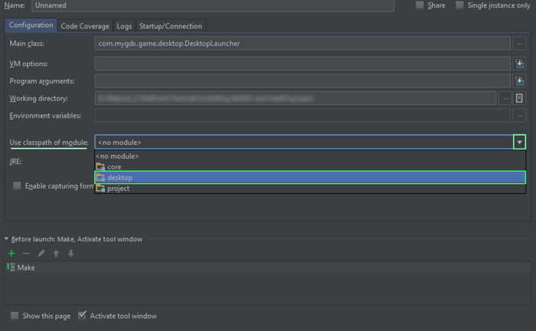Open the Environment variables ellipsis button

[520, 116]
